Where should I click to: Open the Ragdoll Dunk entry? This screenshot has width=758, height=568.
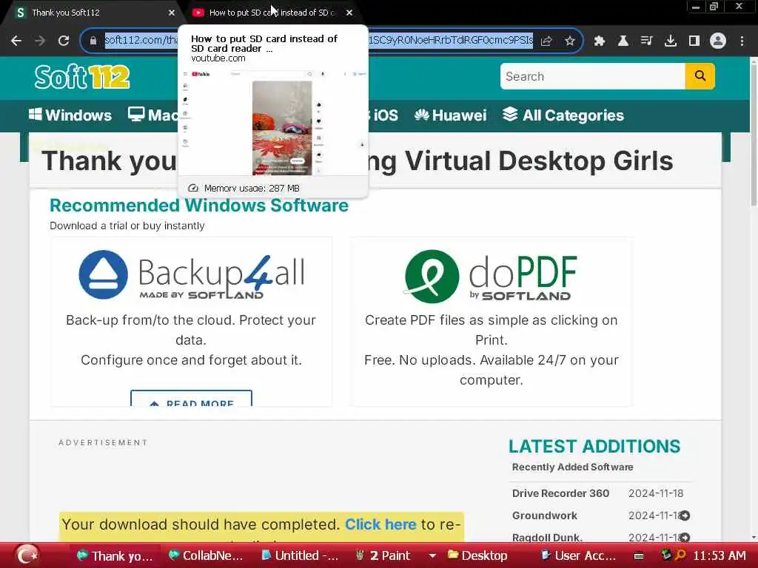[x=547, y=537]
